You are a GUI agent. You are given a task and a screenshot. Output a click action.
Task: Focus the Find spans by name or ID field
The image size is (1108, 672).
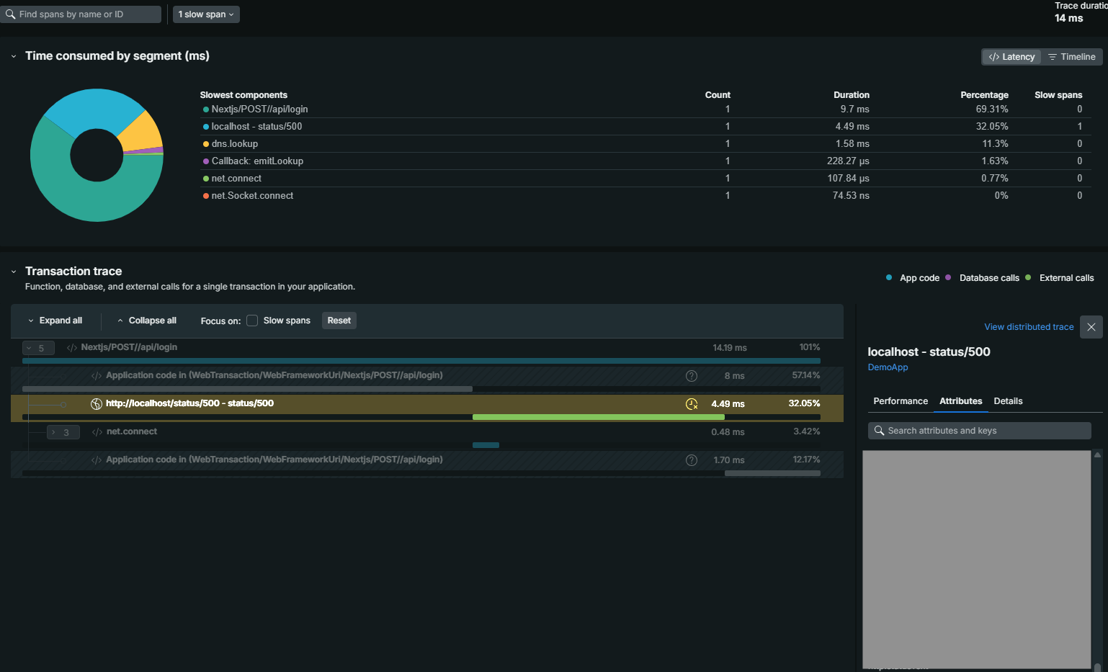(x=81, y=14)
